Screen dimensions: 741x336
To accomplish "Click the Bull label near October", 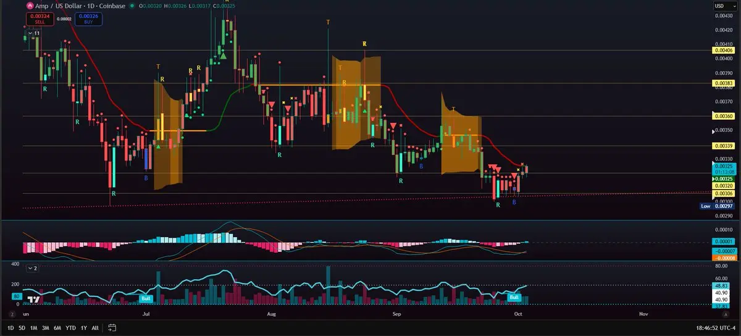I will [x=514, y=298].
